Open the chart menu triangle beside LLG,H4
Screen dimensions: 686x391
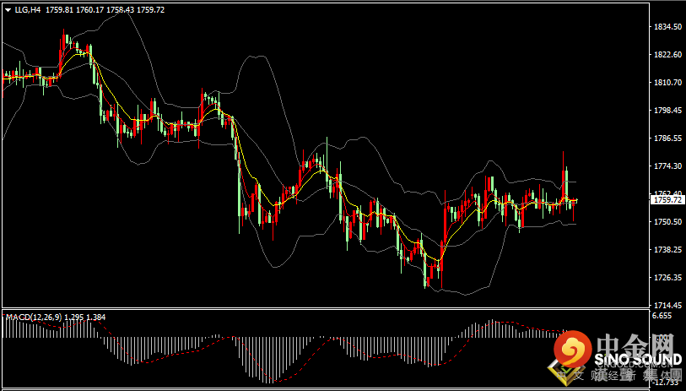(x=8, y=10)
